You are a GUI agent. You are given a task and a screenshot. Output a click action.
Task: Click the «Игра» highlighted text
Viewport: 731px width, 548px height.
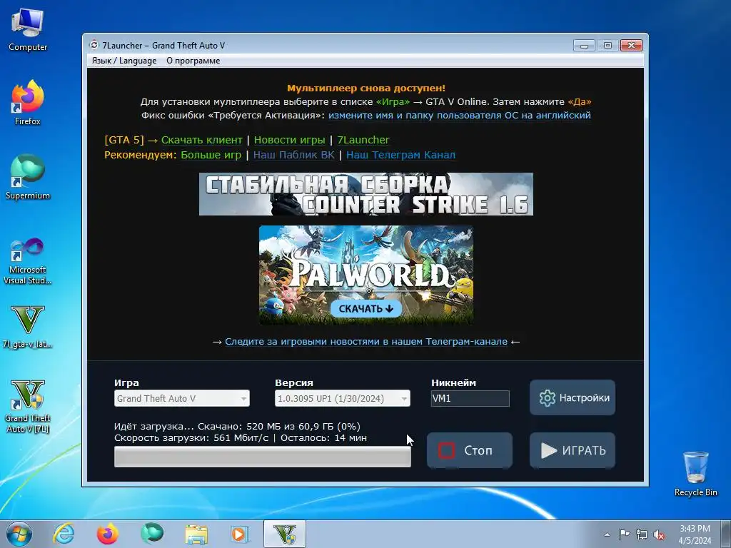(x=393, y=101)
